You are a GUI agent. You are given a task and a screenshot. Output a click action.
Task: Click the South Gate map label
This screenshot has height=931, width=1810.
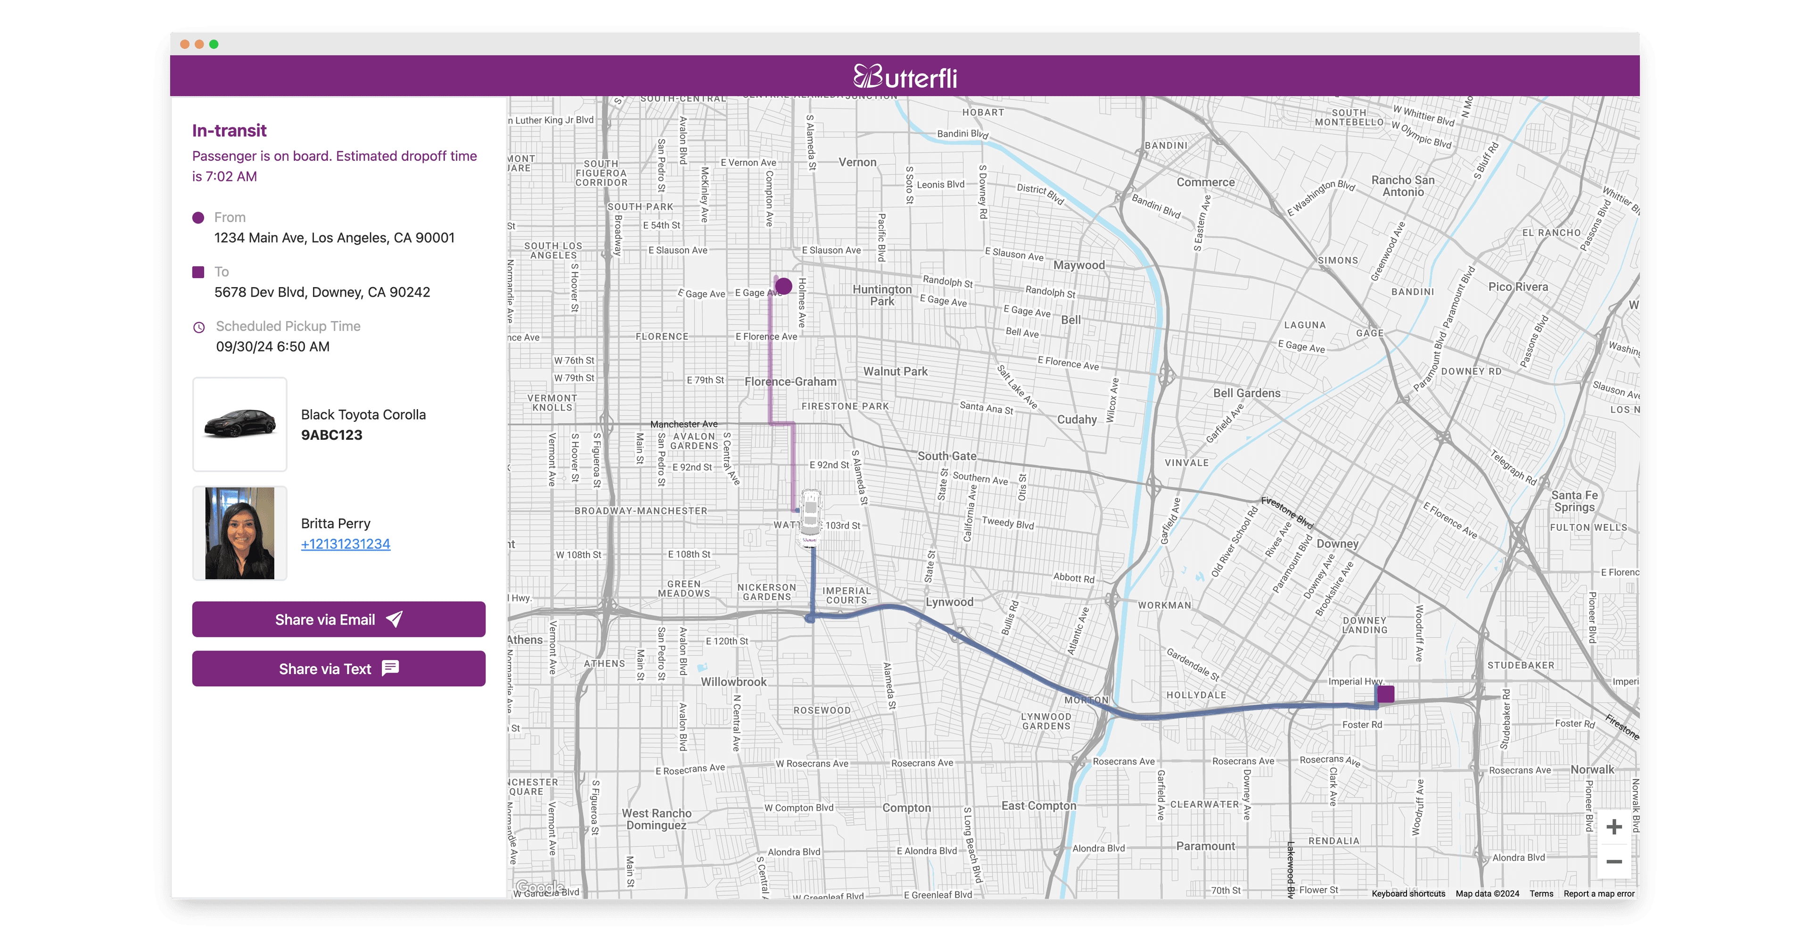tap(946, 456)
